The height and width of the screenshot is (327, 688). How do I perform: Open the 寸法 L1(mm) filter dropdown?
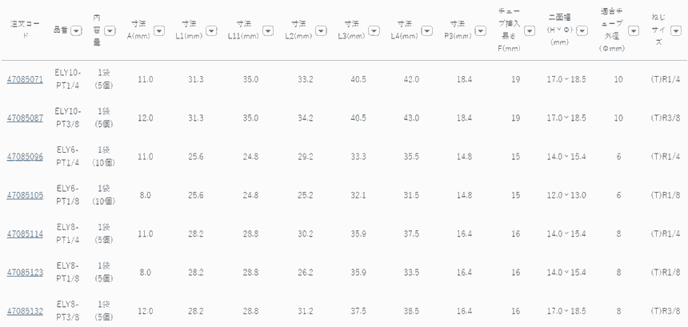coord(211,31)
